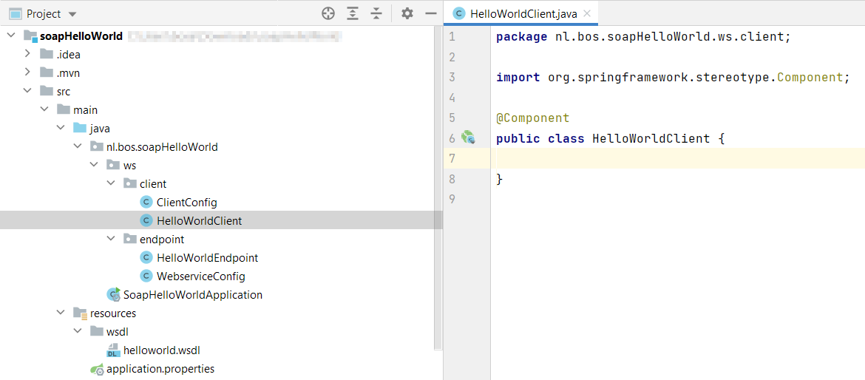Expand the .idea folder
Screen dimensions: 865x380
[x=27, y=54]
